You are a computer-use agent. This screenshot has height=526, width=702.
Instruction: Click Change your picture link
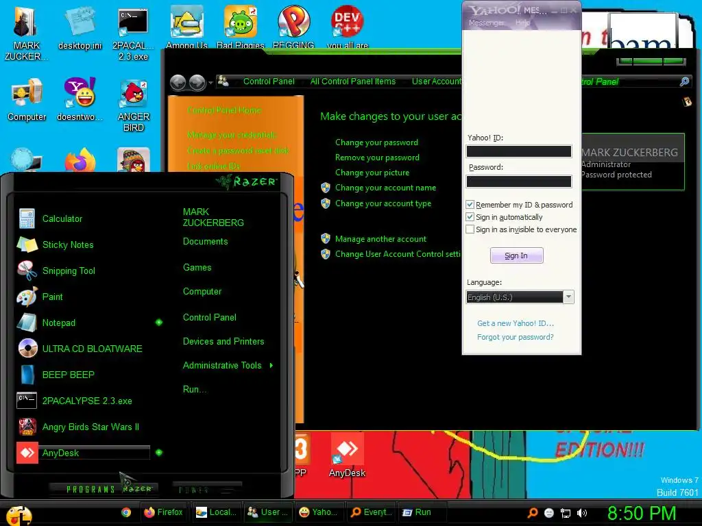click(x=372, y=173)
